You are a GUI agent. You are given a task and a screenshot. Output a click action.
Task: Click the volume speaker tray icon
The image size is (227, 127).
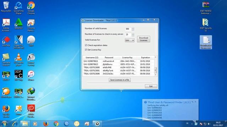[x=209, y=124]
